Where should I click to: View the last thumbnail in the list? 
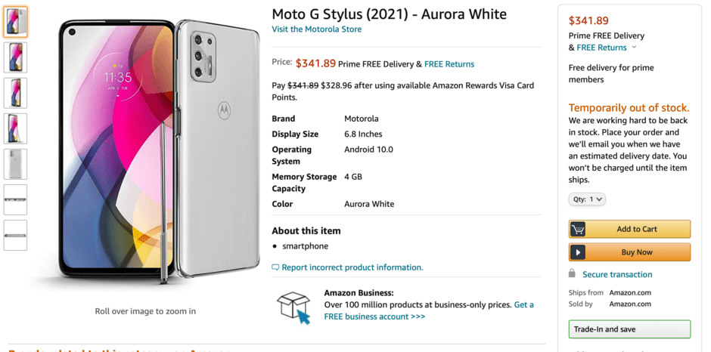coord(15,235)
